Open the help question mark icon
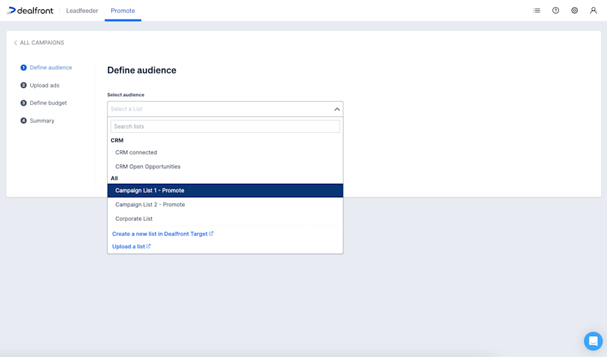The width and height of the screenshot is (607, 357). (556, 11)
